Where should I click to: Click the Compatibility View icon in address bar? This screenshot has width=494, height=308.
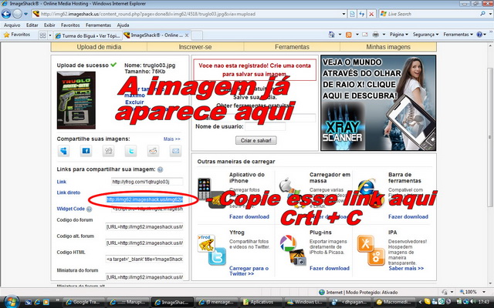pyautogui.click(x=352, y=14)
